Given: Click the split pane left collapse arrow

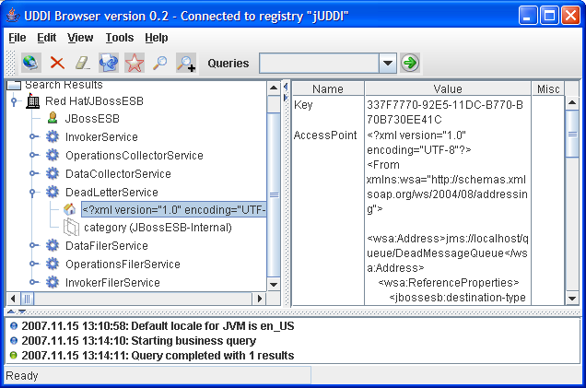Looking at the screenshot, I should click(286, 88).
